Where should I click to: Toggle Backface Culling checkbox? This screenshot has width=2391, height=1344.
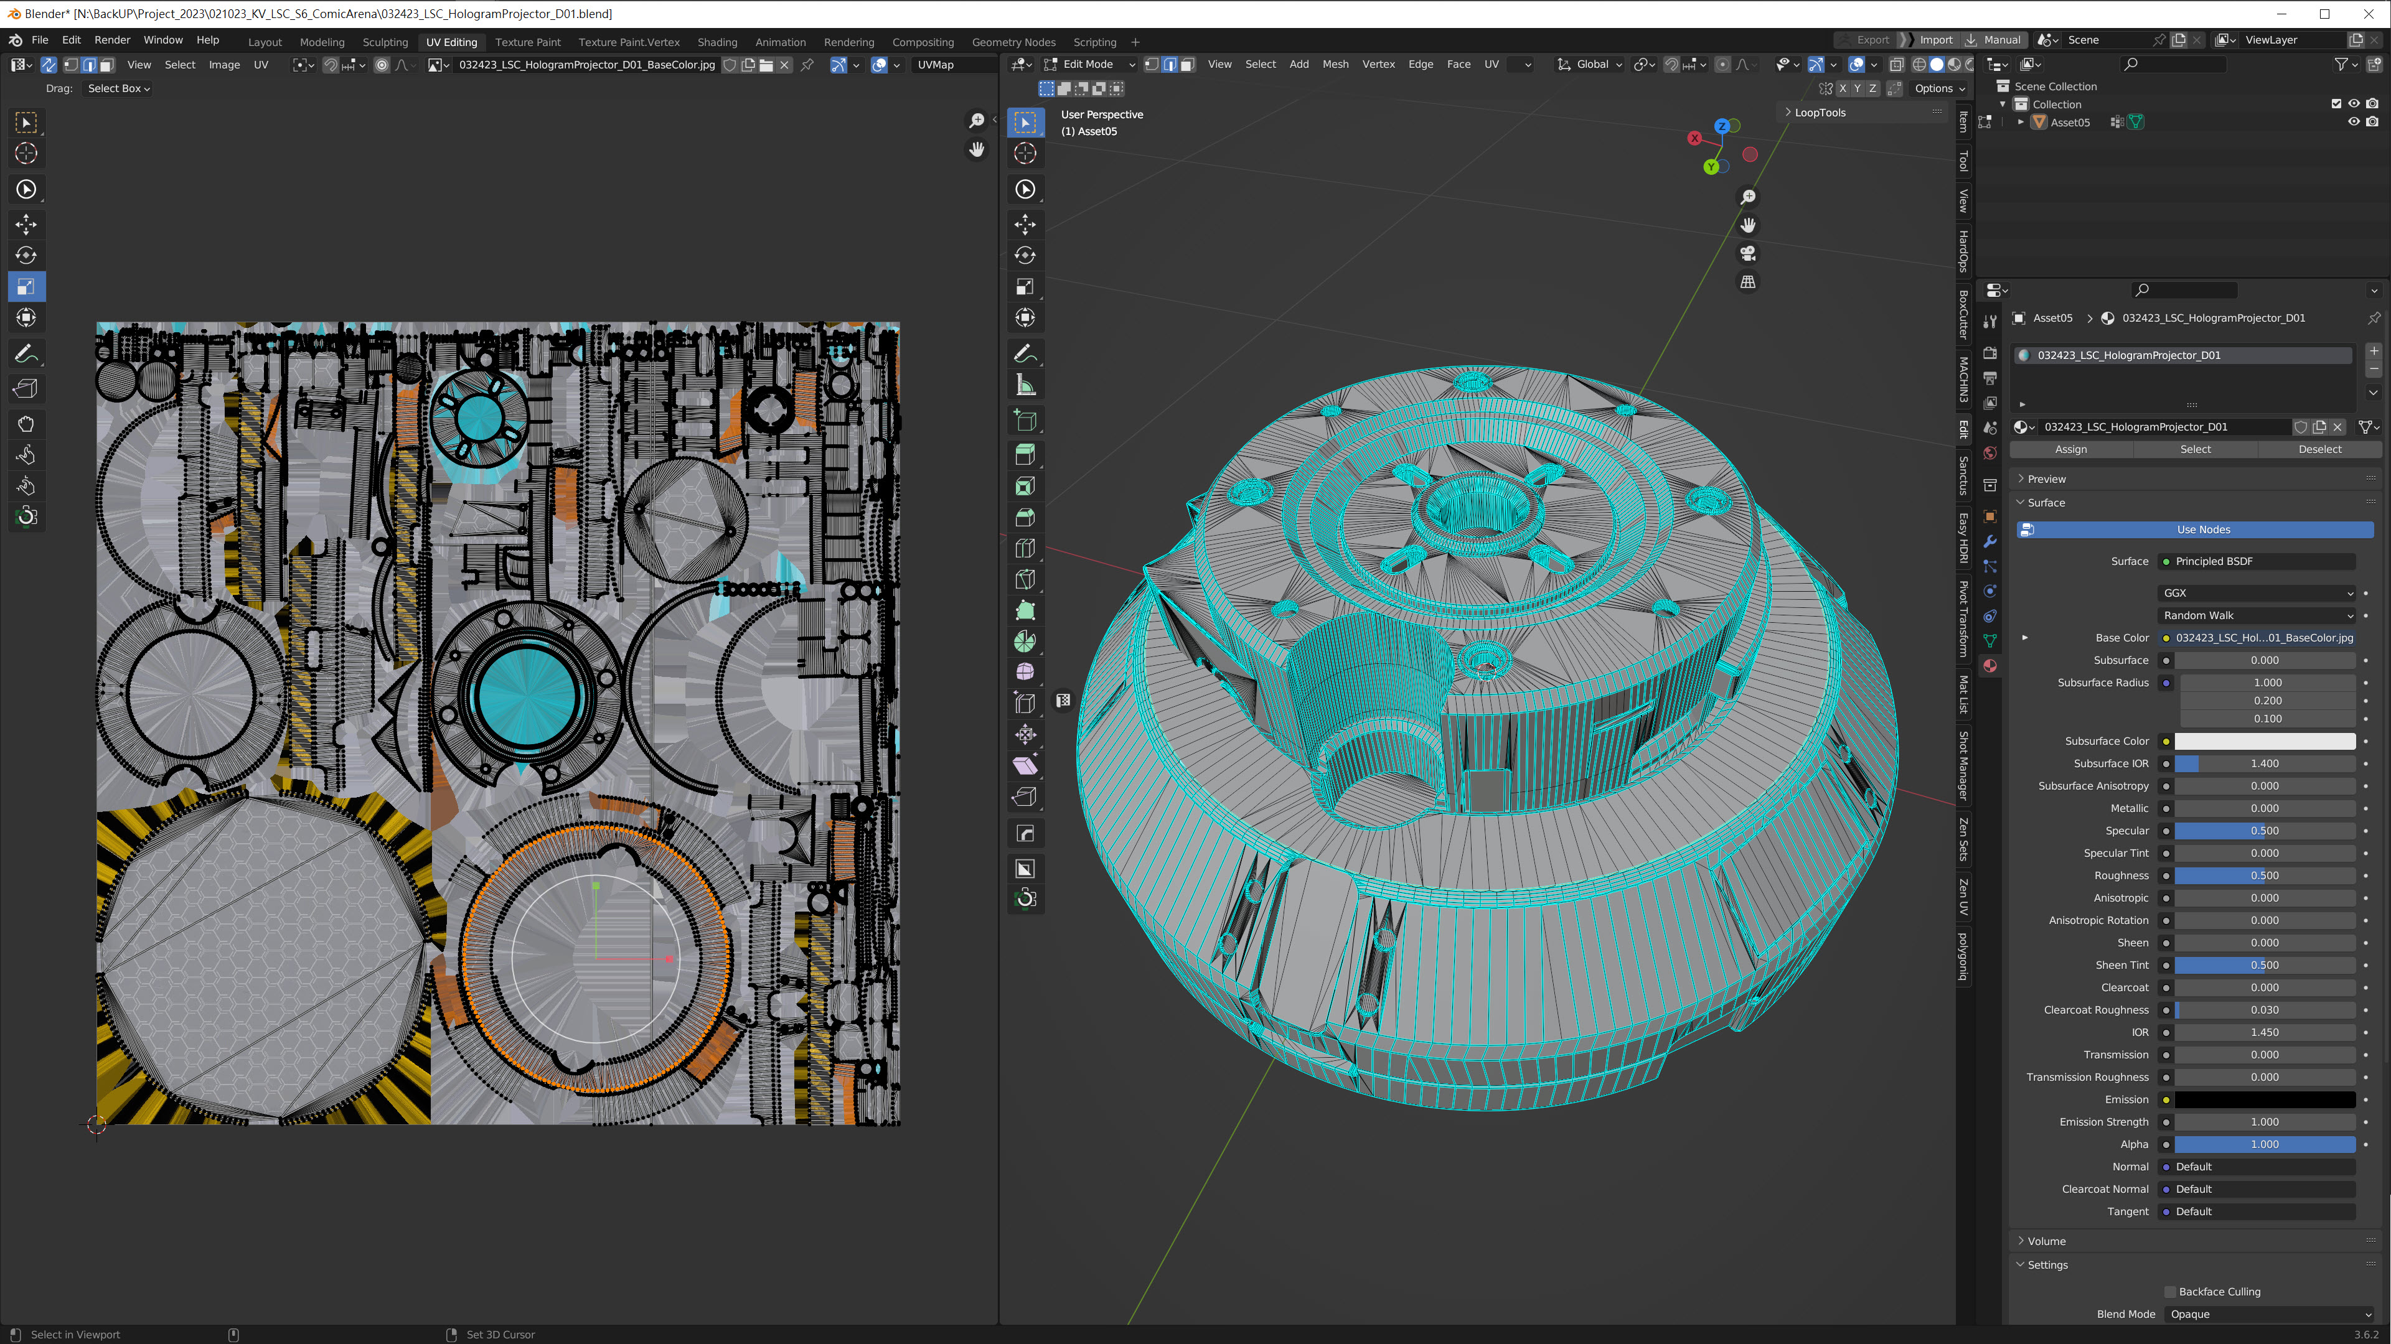point(2170,1291)
